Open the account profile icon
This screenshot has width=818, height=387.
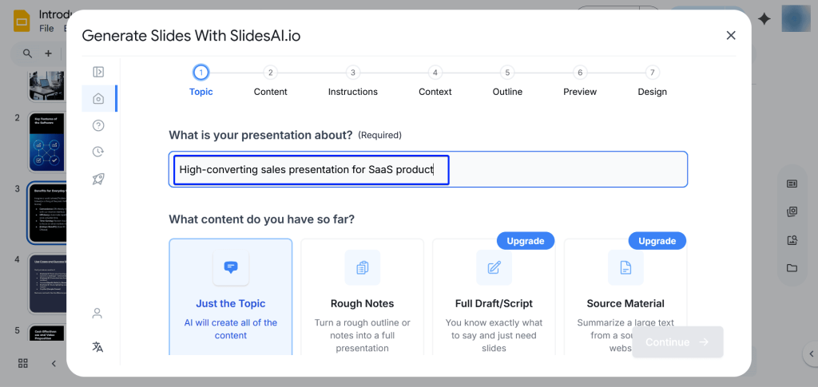pos(97,313)
